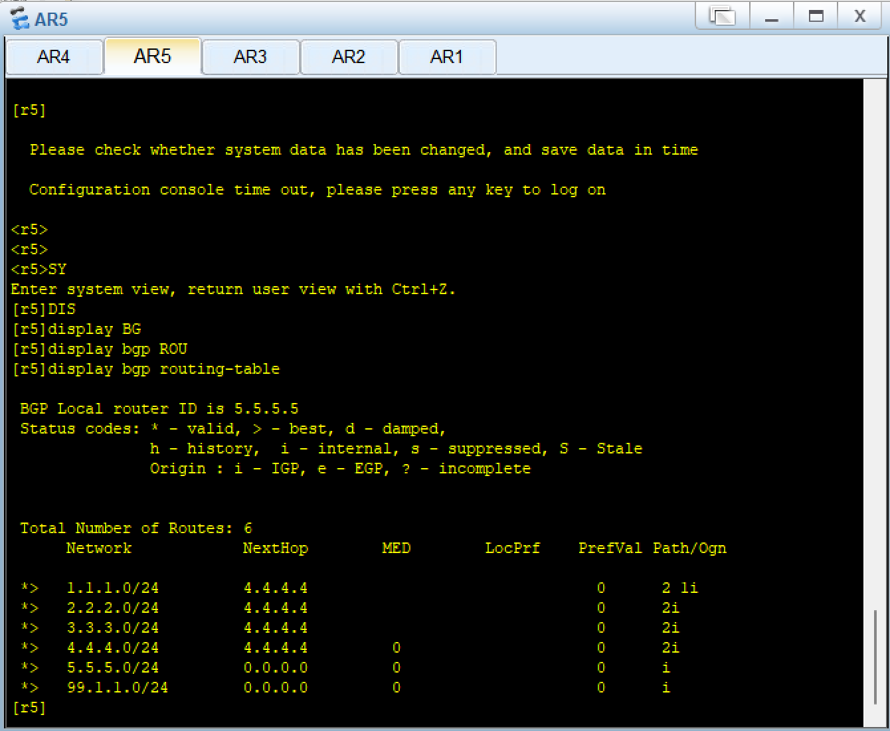Click path '2 1i' of the 1.1.1.0/24 route
The image size is (890, 731).
tap(679, 588)
